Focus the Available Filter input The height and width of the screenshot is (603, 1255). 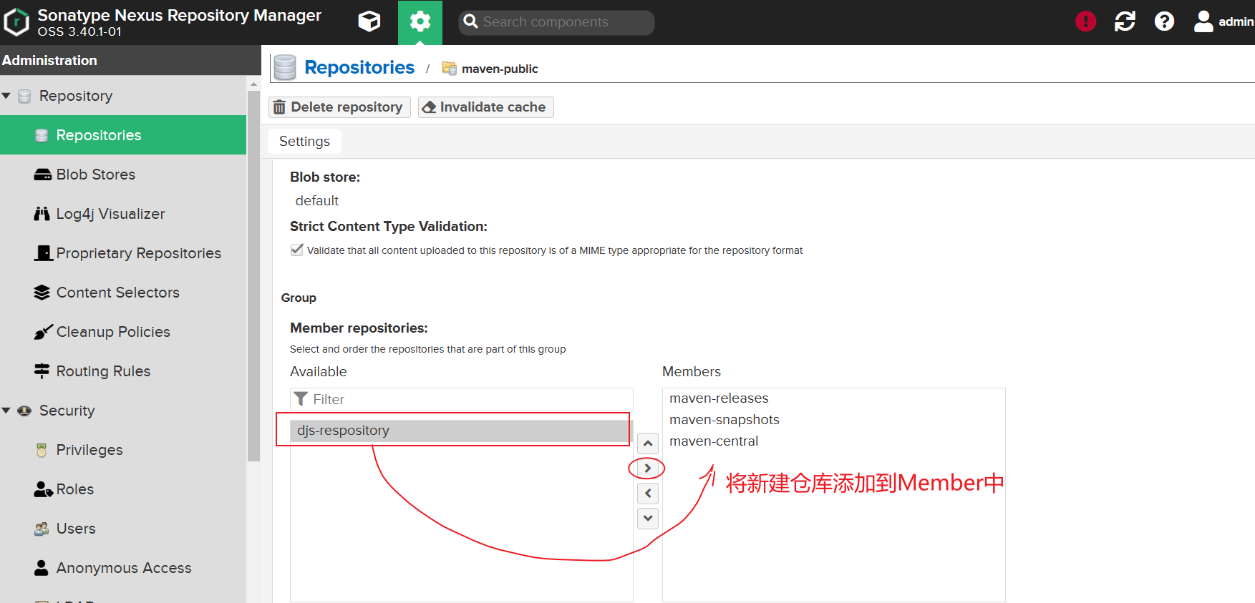click(462, 399)
